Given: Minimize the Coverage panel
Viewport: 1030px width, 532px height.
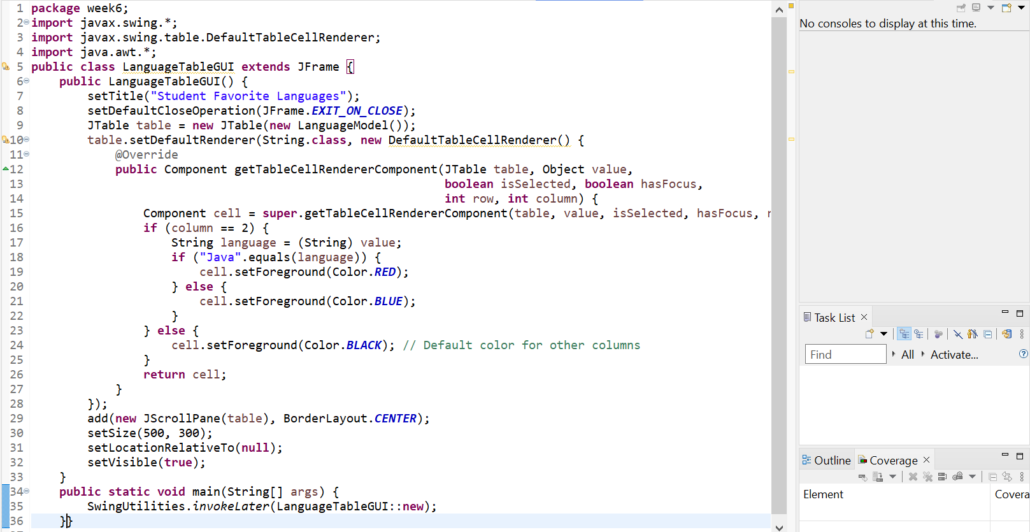Looking at the screenshot, I should (1005, 455).
